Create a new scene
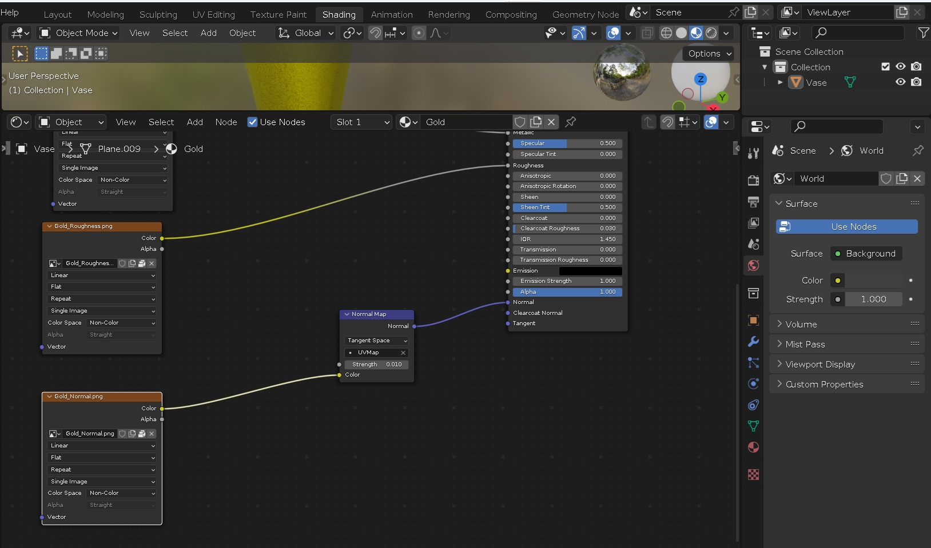 (750, 12)
